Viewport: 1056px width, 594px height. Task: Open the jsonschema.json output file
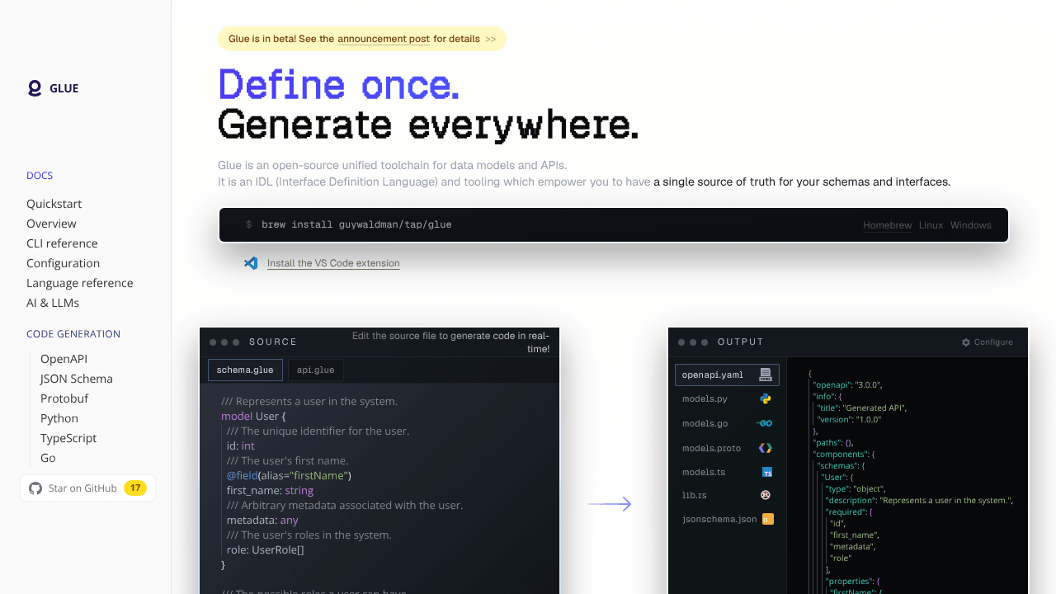(x=727, y=519)
